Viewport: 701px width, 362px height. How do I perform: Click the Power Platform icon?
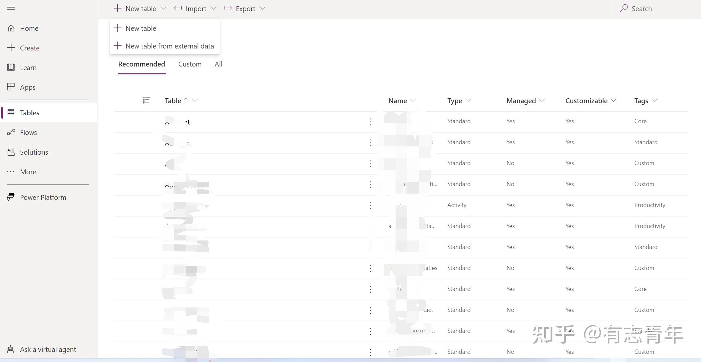[11, 197]
